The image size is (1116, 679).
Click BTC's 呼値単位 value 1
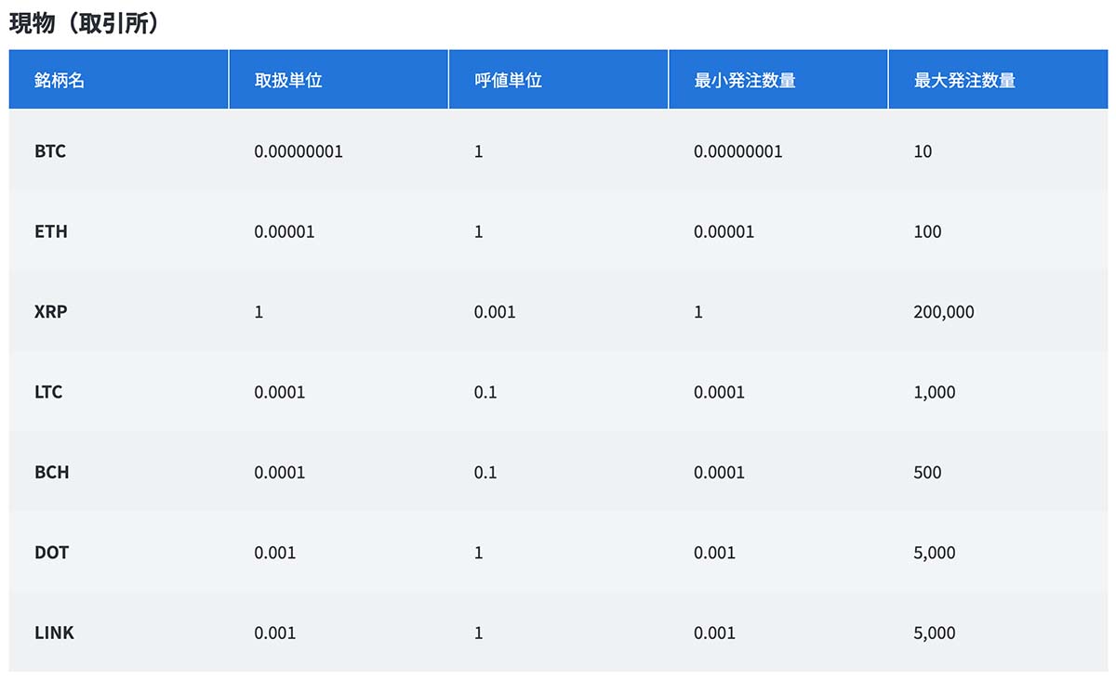(x=479, y=151)
